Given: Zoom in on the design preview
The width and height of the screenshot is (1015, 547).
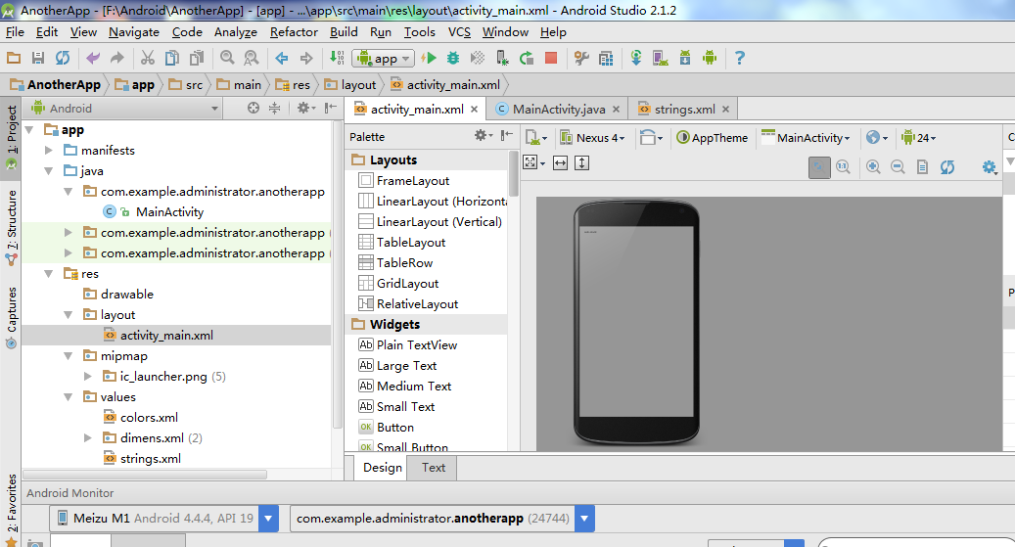Looking at the screenshot, I should [x=873, y=167].
